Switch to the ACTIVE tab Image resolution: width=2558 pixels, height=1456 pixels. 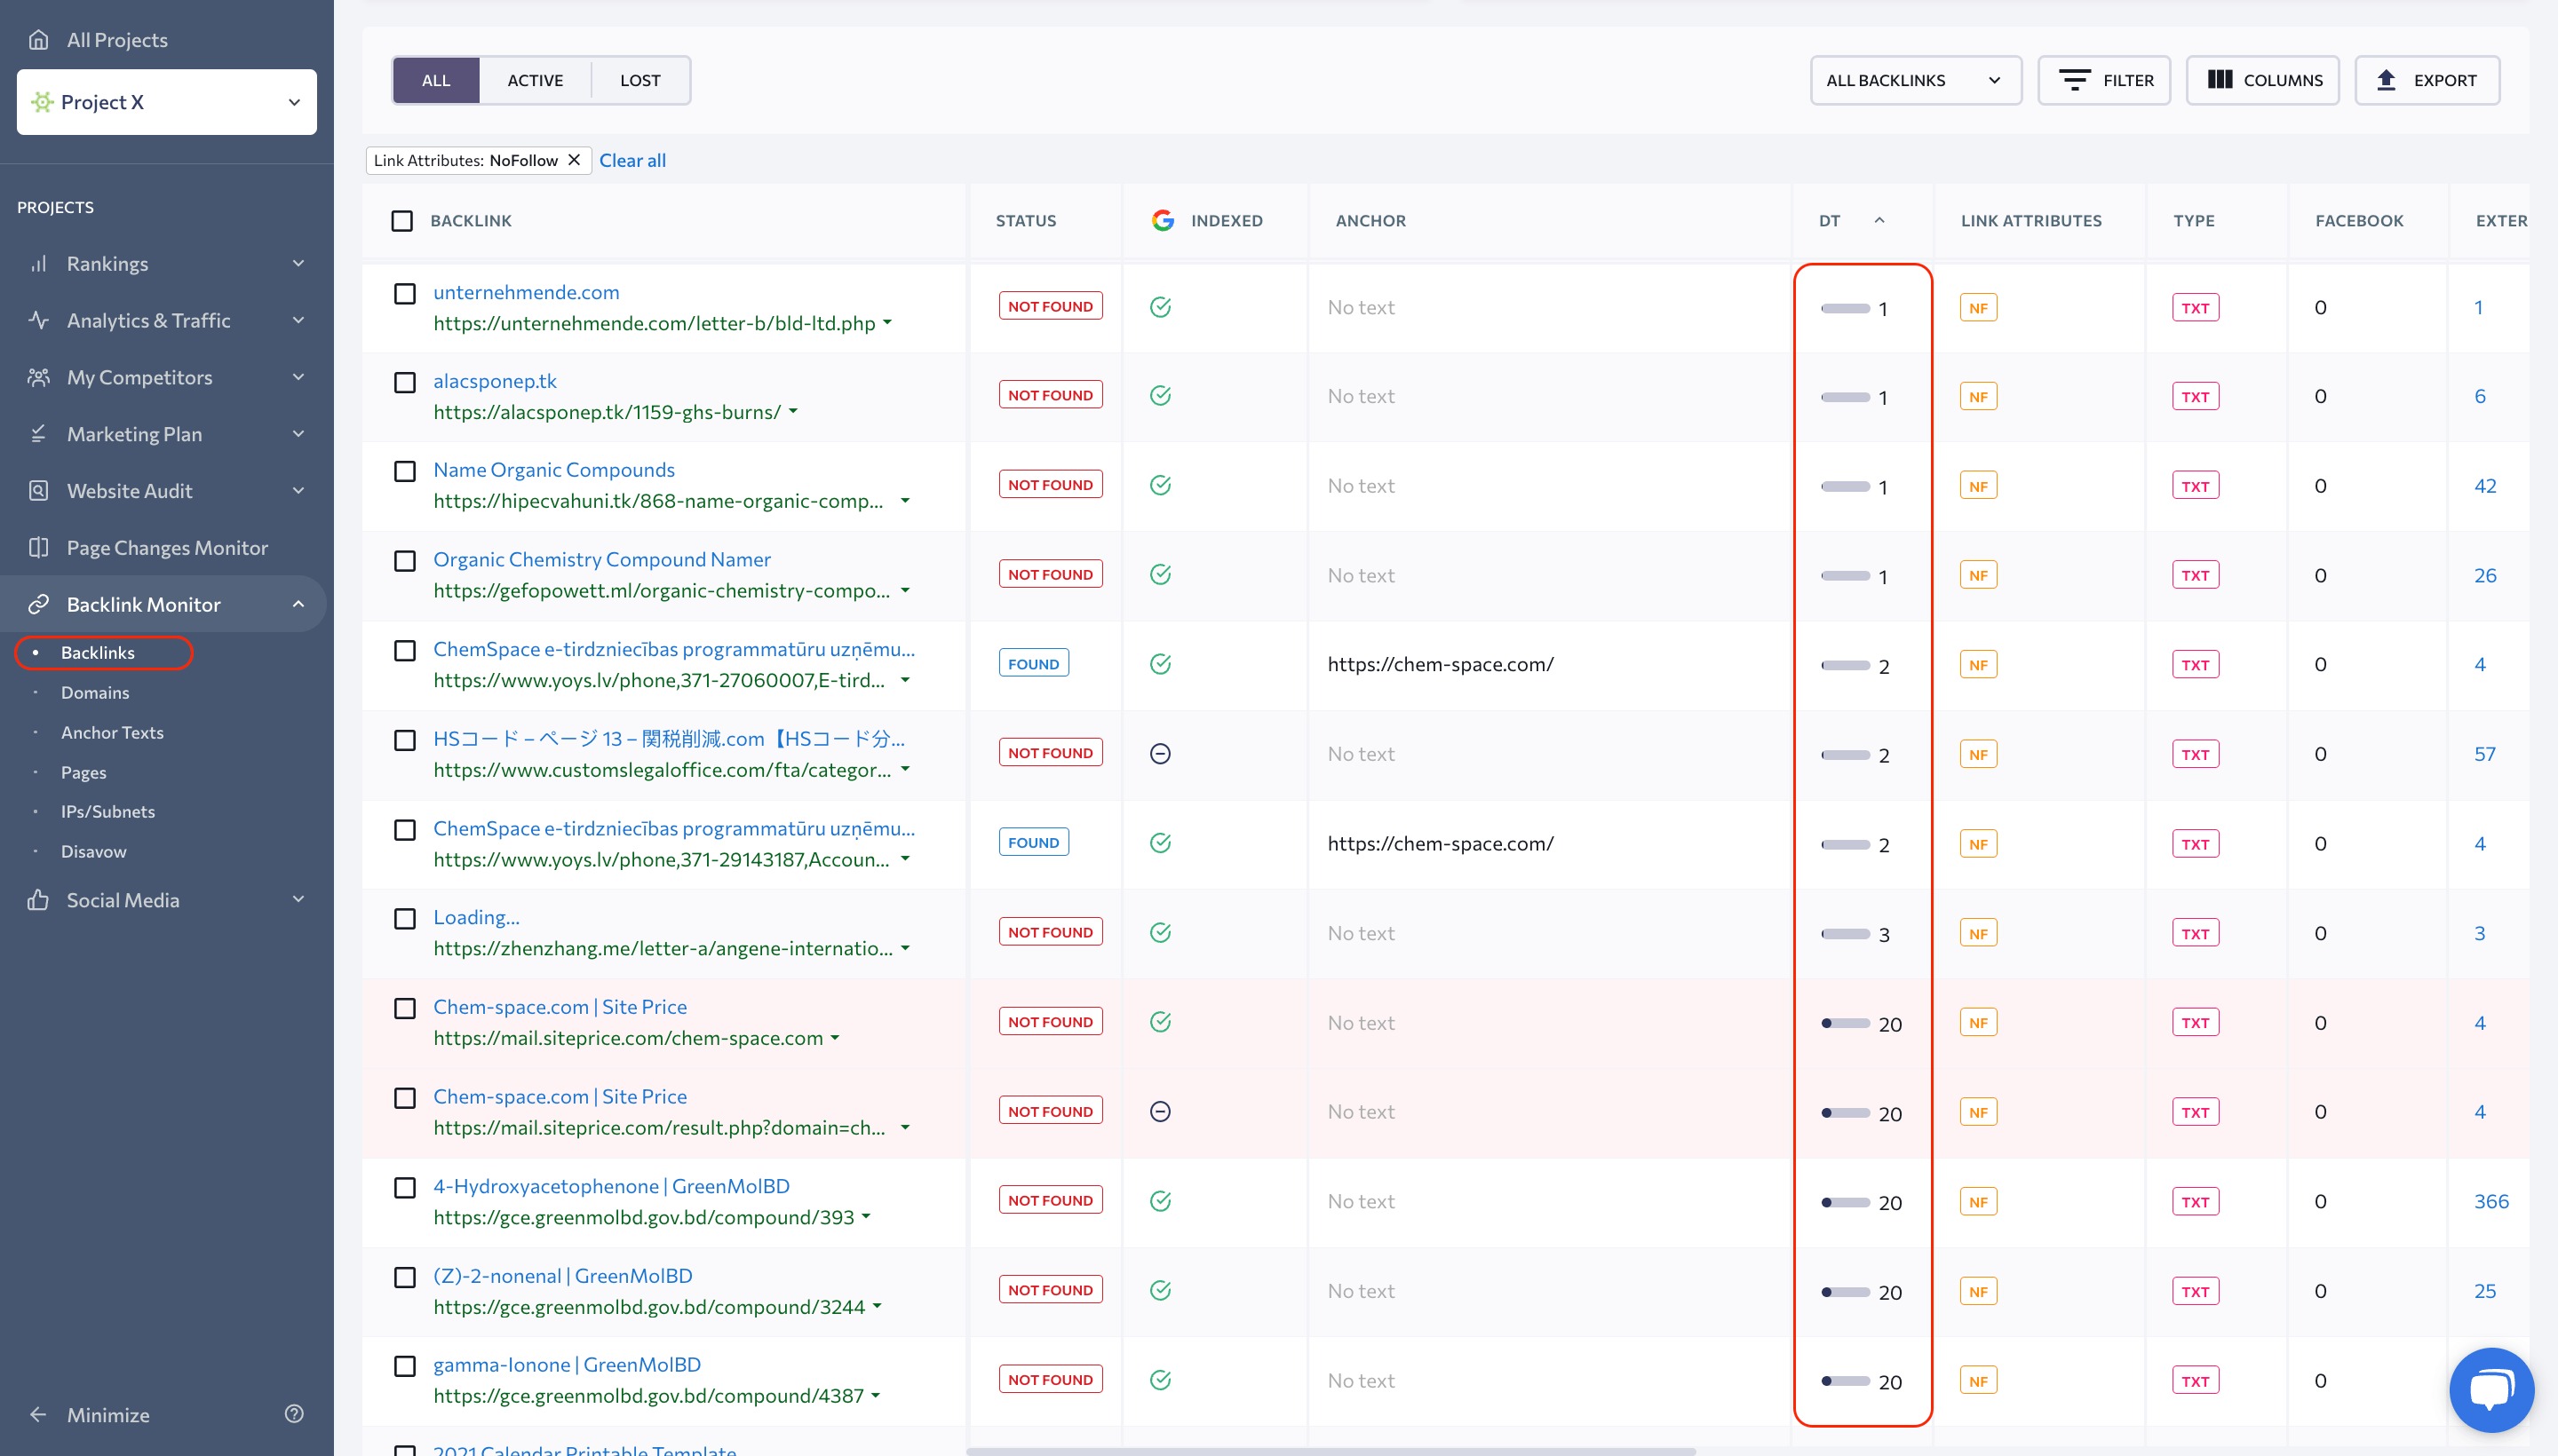[x=536, y=80]
